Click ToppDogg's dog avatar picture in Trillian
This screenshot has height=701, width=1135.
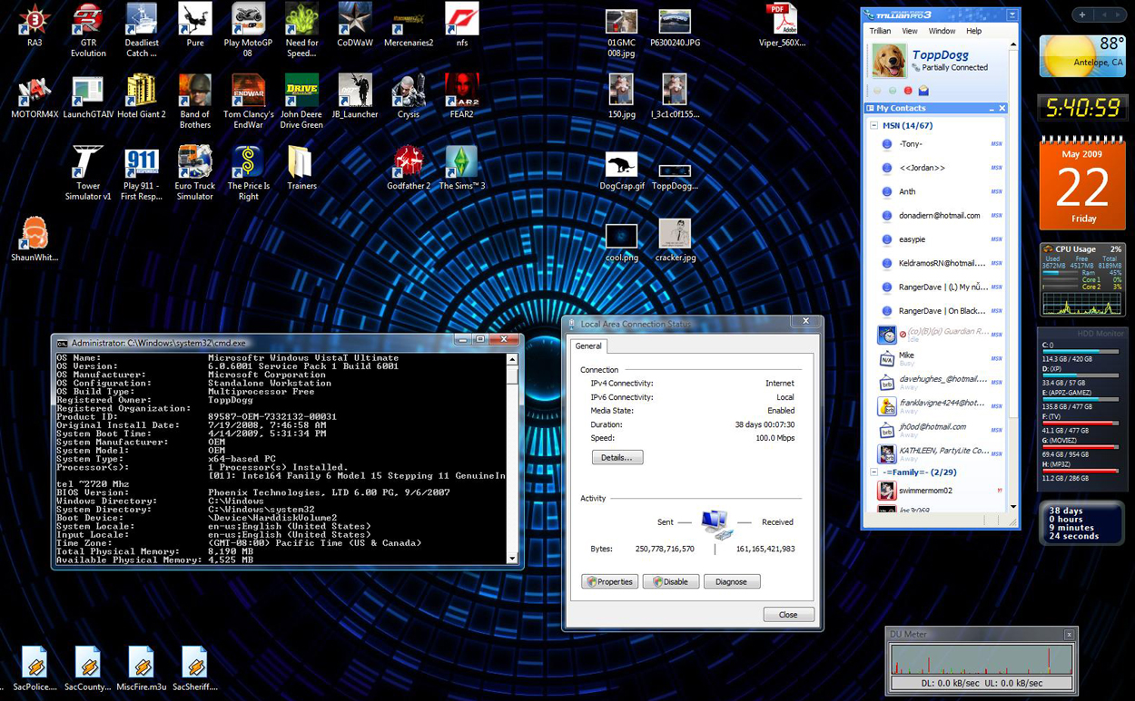[888, 61]
